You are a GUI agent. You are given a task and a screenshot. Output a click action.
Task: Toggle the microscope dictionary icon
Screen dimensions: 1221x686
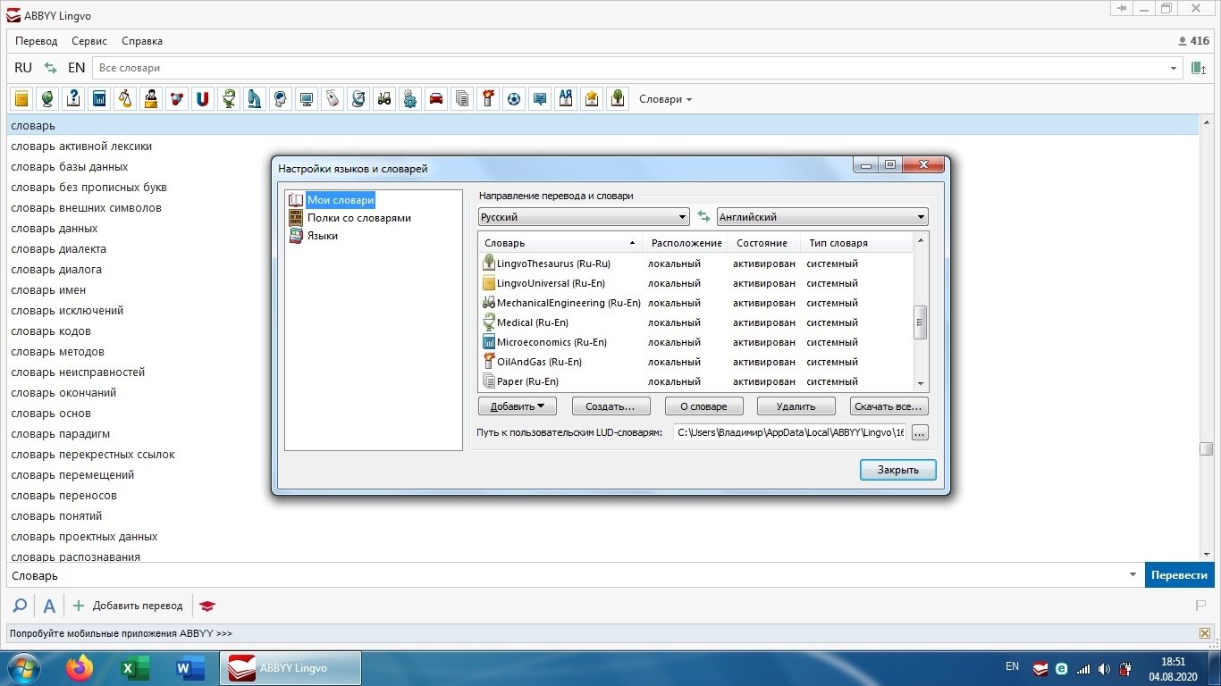point(255,99)
